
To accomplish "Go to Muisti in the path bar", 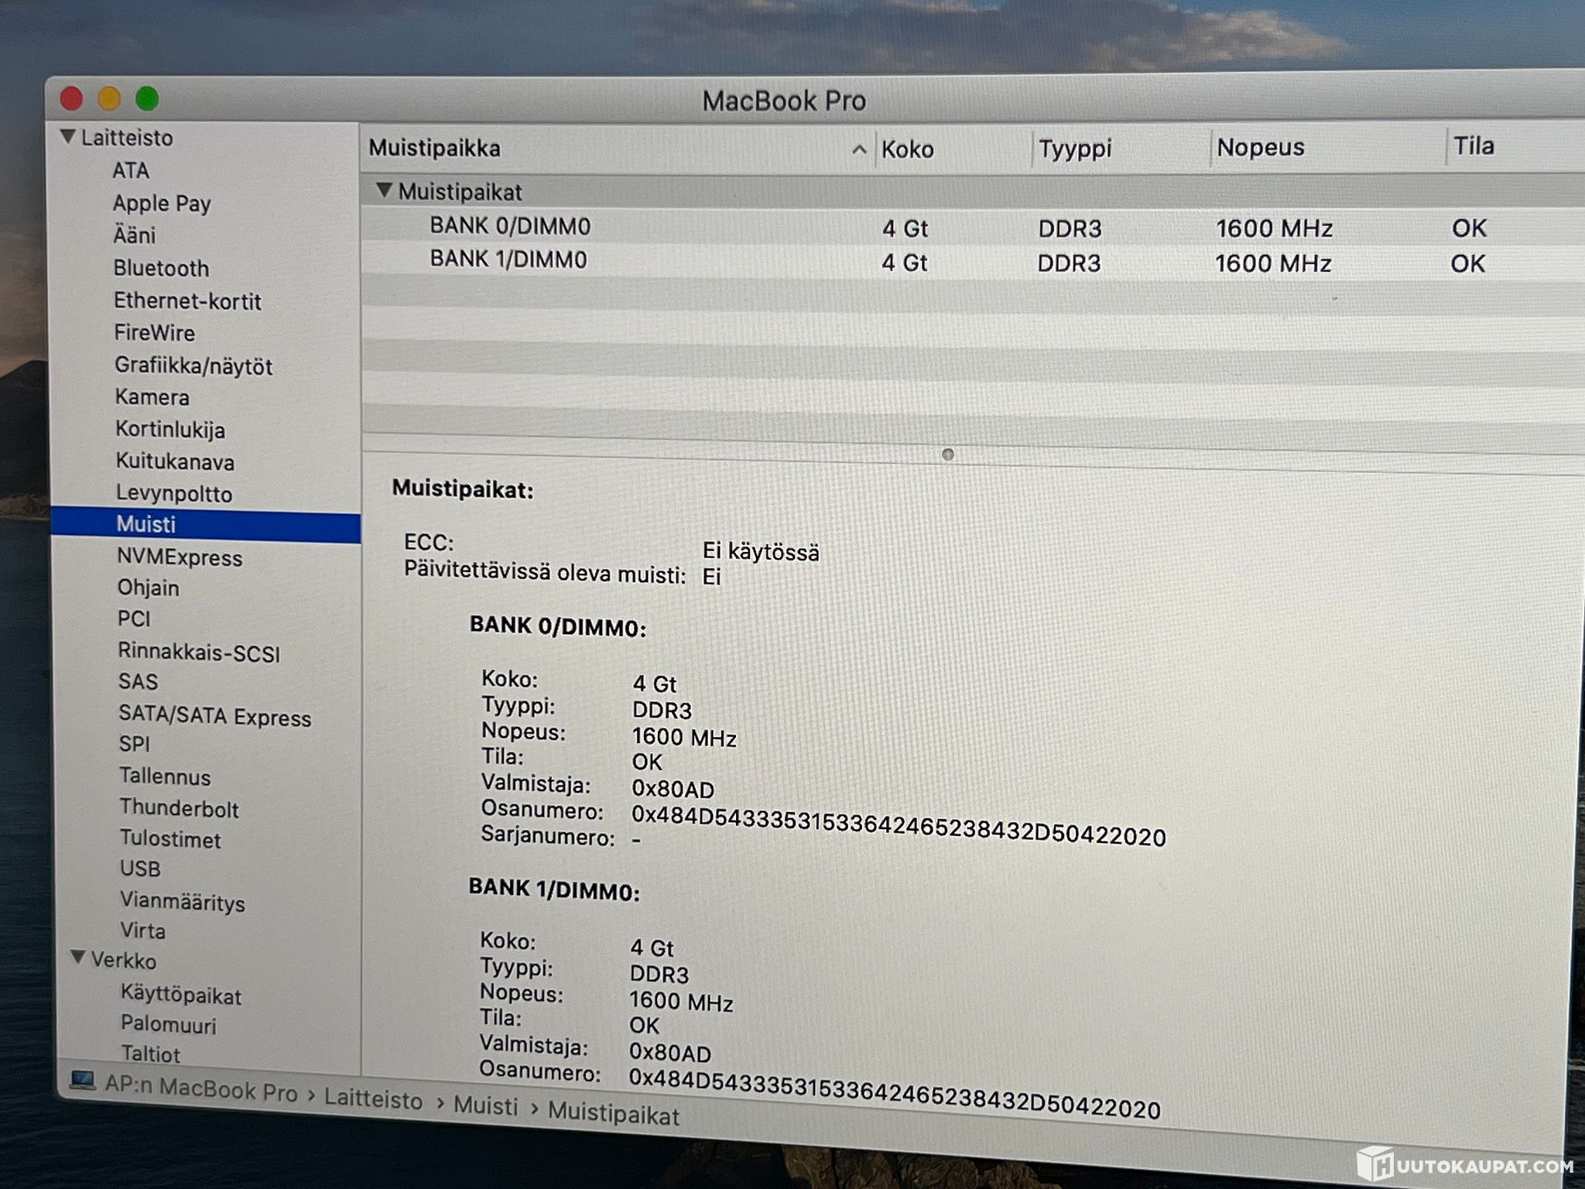I will point(485,1105).
